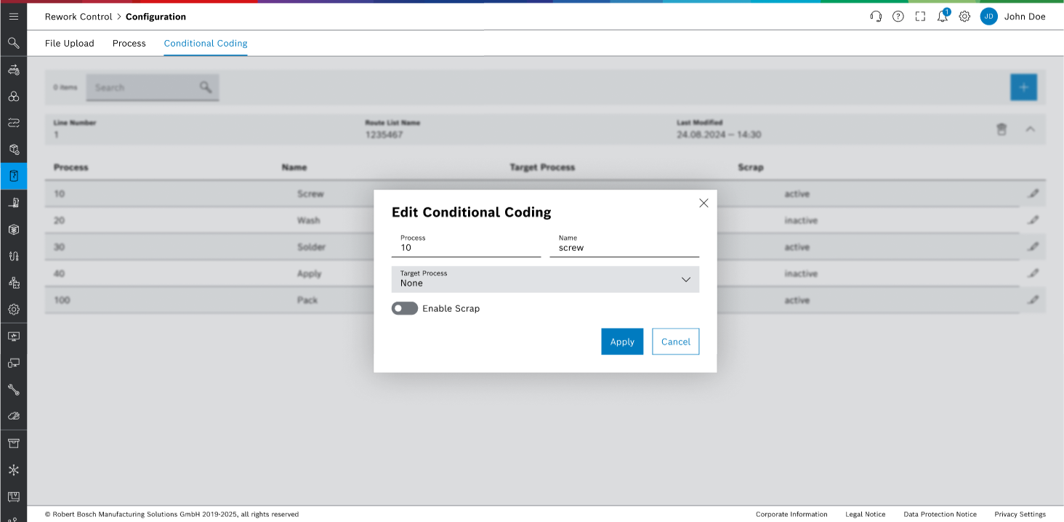Image resolution: width=1064 pixels, height=522 pixels.
Task: Open the Legal Notice link in the footer
Action: click(866, 514)
